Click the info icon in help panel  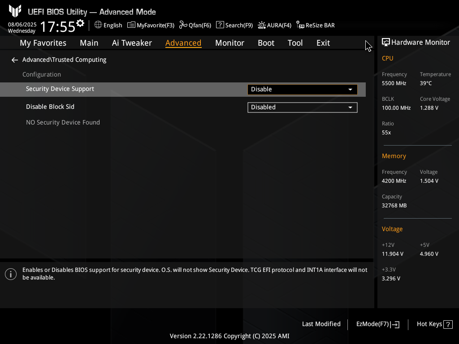tap(11, 274)
